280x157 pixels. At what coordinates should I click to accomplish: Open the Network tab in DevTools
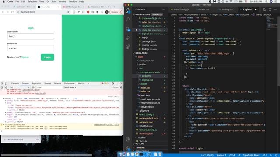click(57, 83)
